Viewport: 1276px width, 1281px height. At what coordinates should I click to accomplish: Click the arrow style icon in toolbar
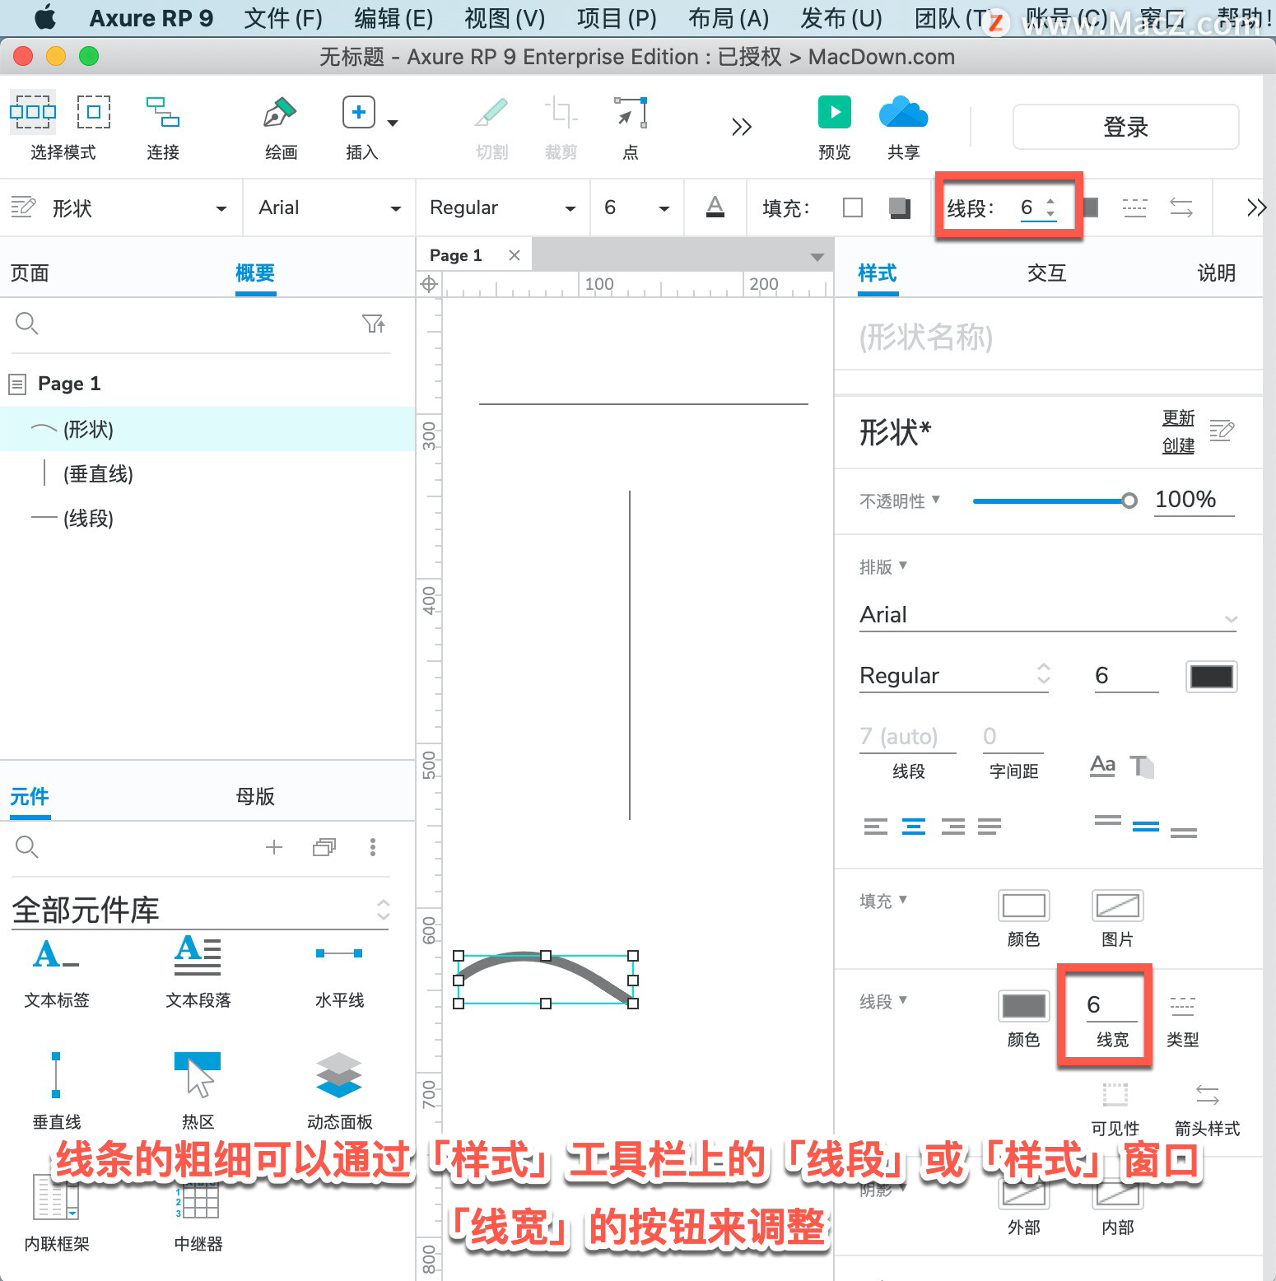coord(1181,207)
